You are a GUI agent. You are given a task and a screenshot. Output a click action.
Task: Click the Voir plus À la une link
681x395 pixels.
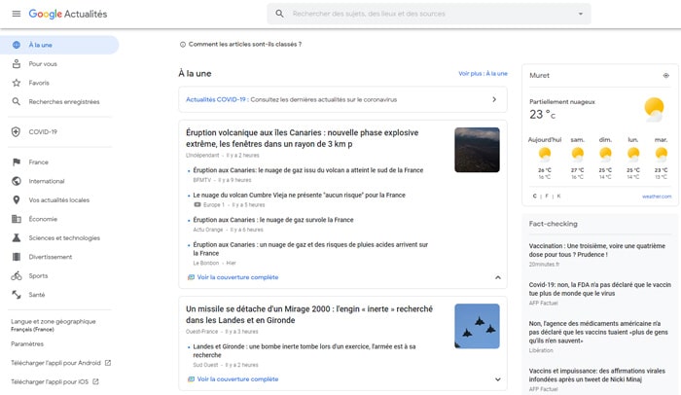click(x=483, y=73)
